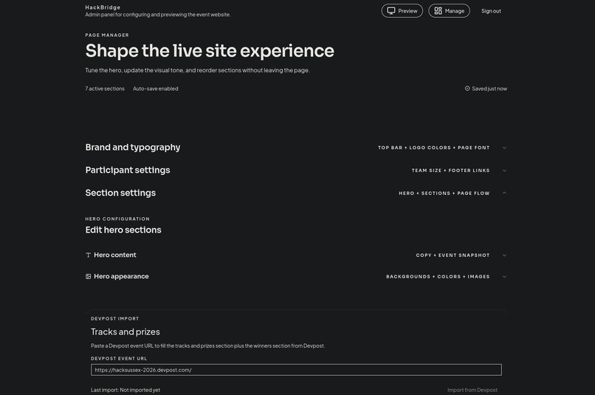Click the Manage grid icon
The image size is (595, 395).
[438, 10]
